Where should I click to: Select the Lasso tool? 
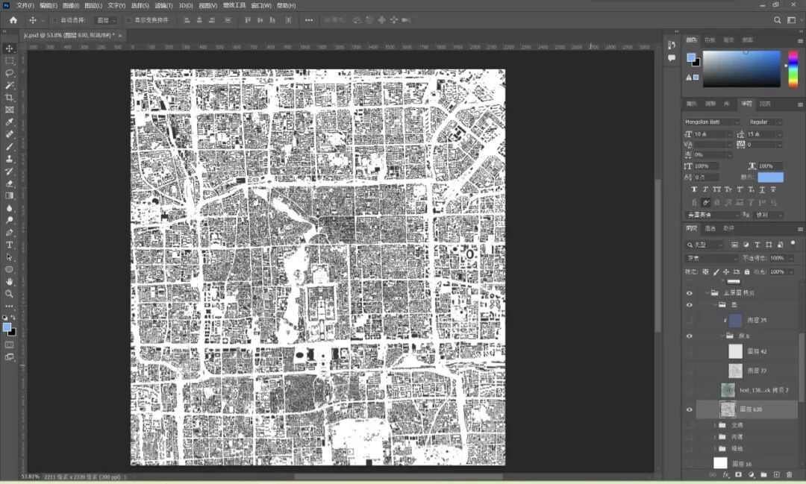click(9, 73)
